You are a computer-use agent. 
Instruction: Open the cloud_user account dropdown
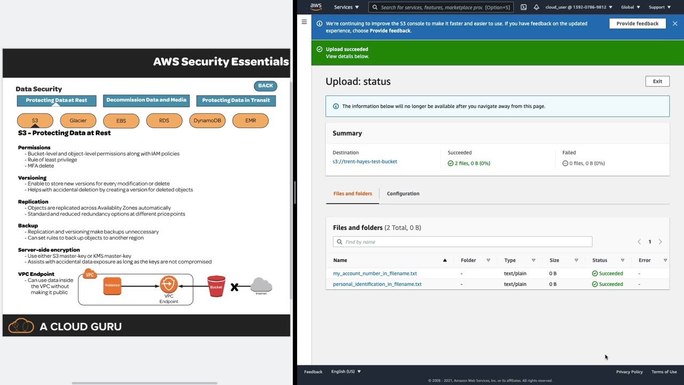(579, 7)
